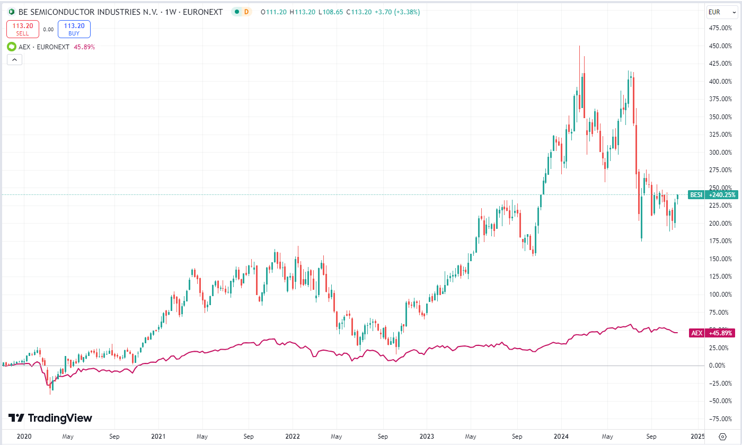Click the 2025 time axis label

[x=697, y=437]
